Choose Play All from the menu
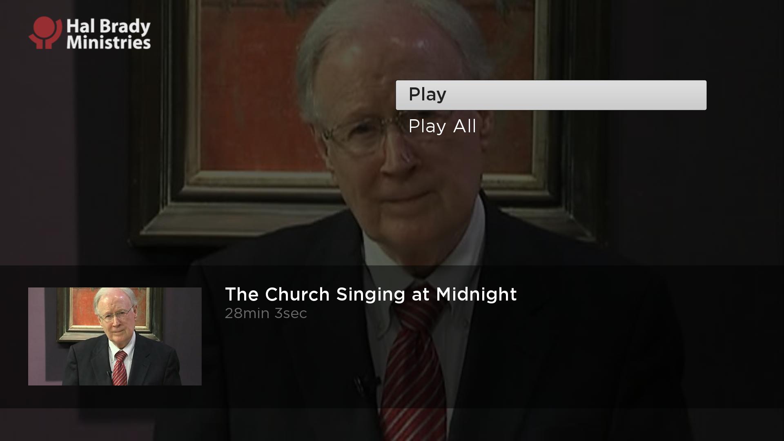Screen dimensions: 784x441 [442, 126]
